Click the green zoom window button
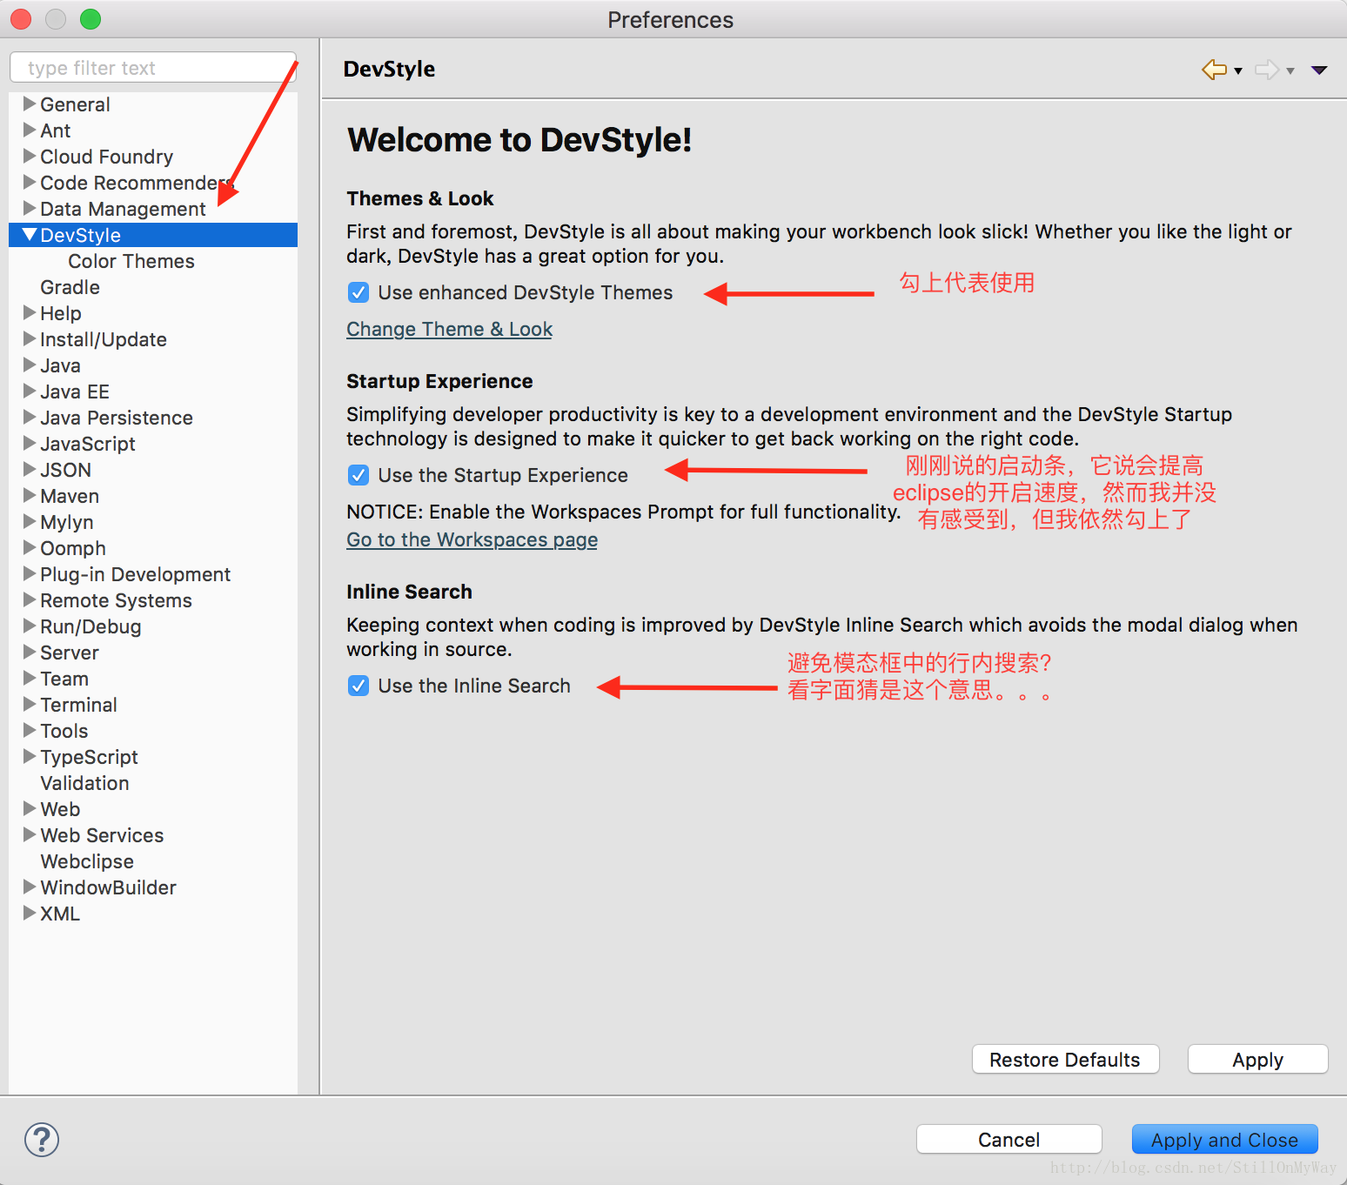This screenshot has width=1347, height=1185. 90,19
